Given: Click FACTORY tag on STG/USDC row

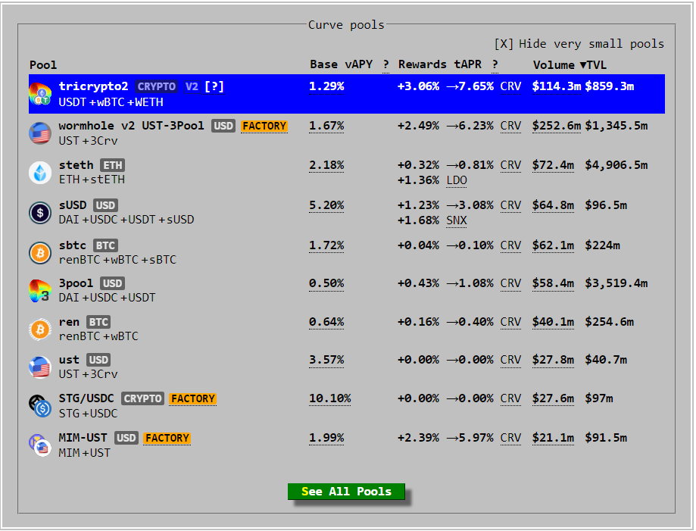Looking at the screenshot, I should [x=192, y=398].
